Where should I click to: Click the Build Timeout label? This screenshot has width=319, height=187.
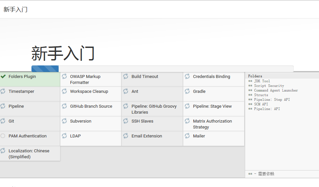tap(145, 76)
